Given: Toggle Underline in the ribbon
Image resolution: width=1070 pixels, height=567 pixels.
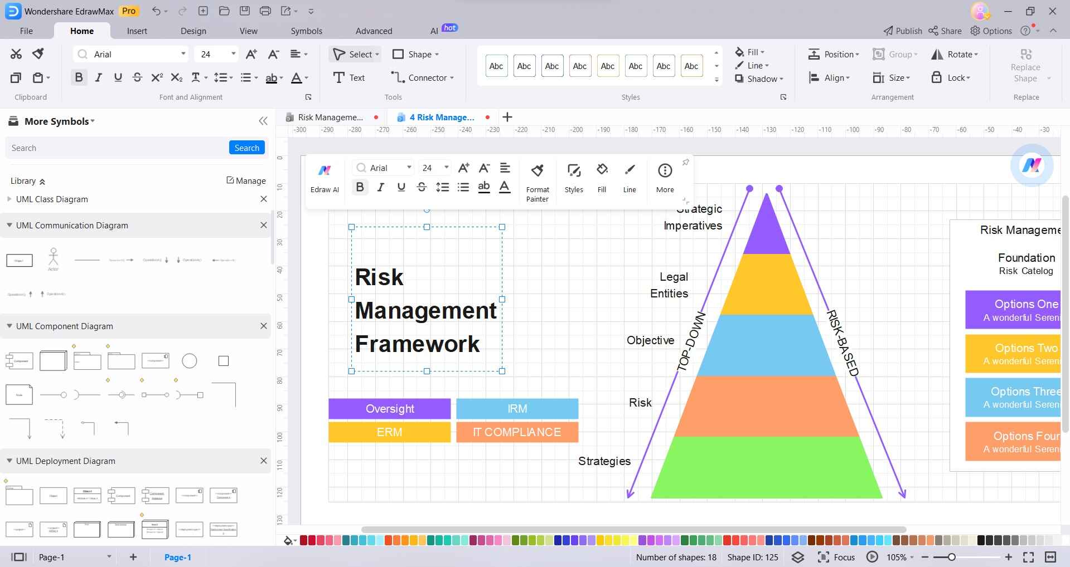Looking at the screenshot, I should (118, 78).
